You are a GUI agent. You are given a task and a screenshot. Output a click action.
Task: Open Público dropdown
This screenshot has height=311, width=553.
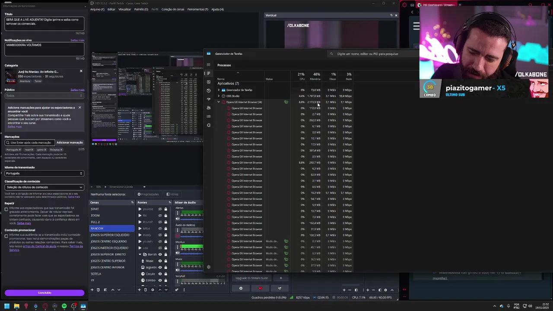tap(44, 95)
